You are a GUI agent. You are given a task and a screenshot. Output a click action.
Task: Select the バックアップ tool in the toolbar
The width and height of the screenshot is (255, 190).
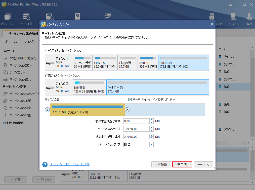pos(7,19)
